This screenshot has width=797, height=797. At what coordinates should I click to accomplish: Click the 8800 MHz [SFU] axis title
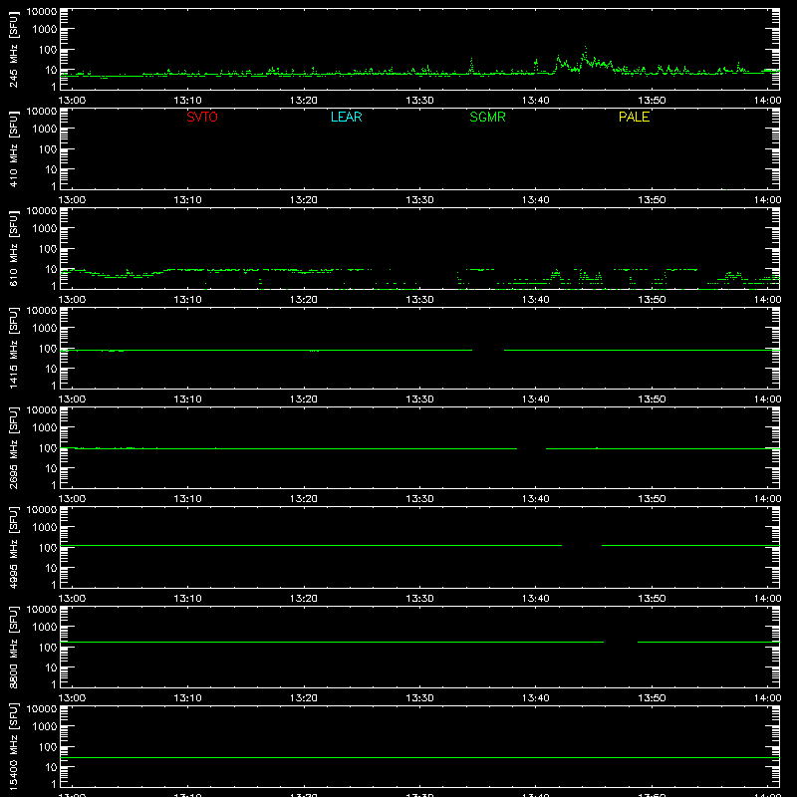coord(13,647)
